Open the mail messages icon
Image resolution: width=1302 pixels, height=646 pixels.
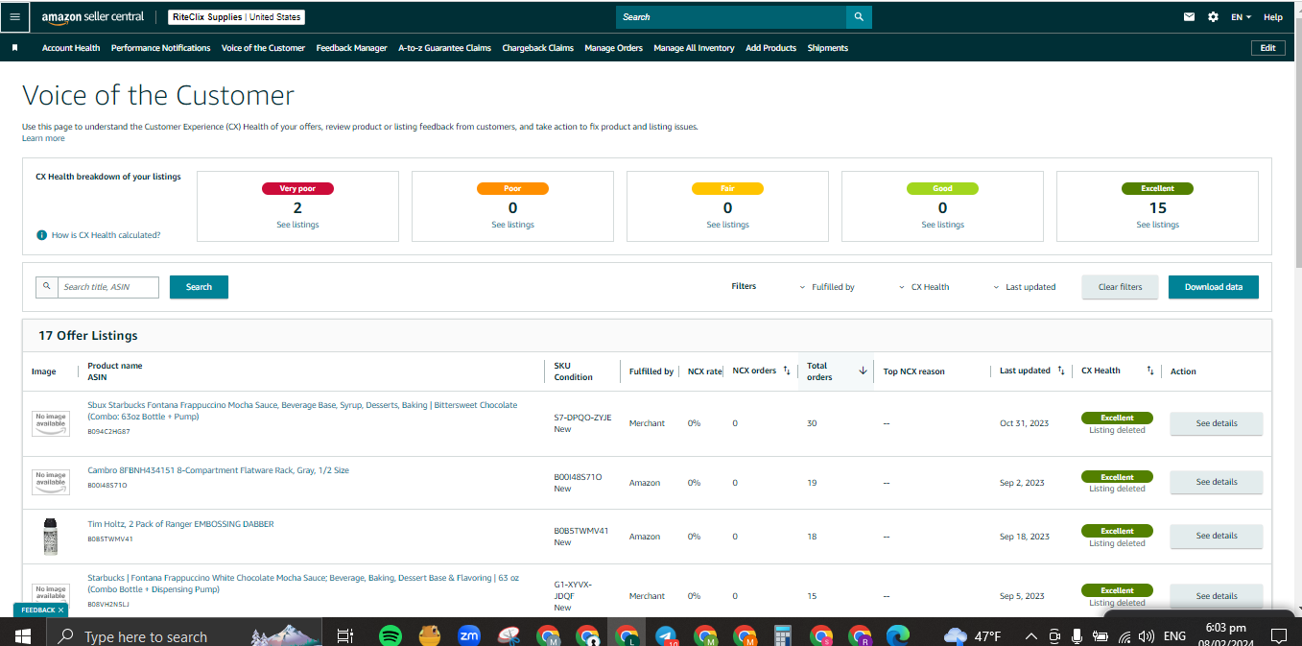[x=1190, y=17]
